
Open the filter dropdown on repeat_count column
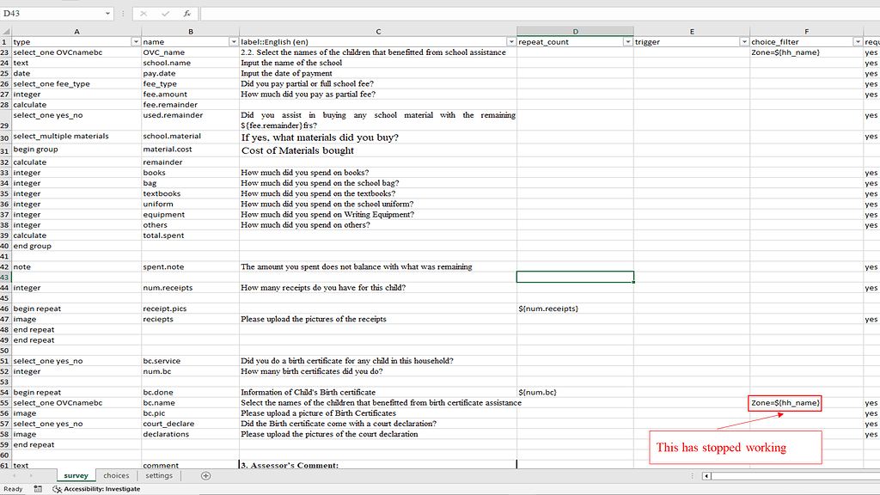click(x=628, y=41)
